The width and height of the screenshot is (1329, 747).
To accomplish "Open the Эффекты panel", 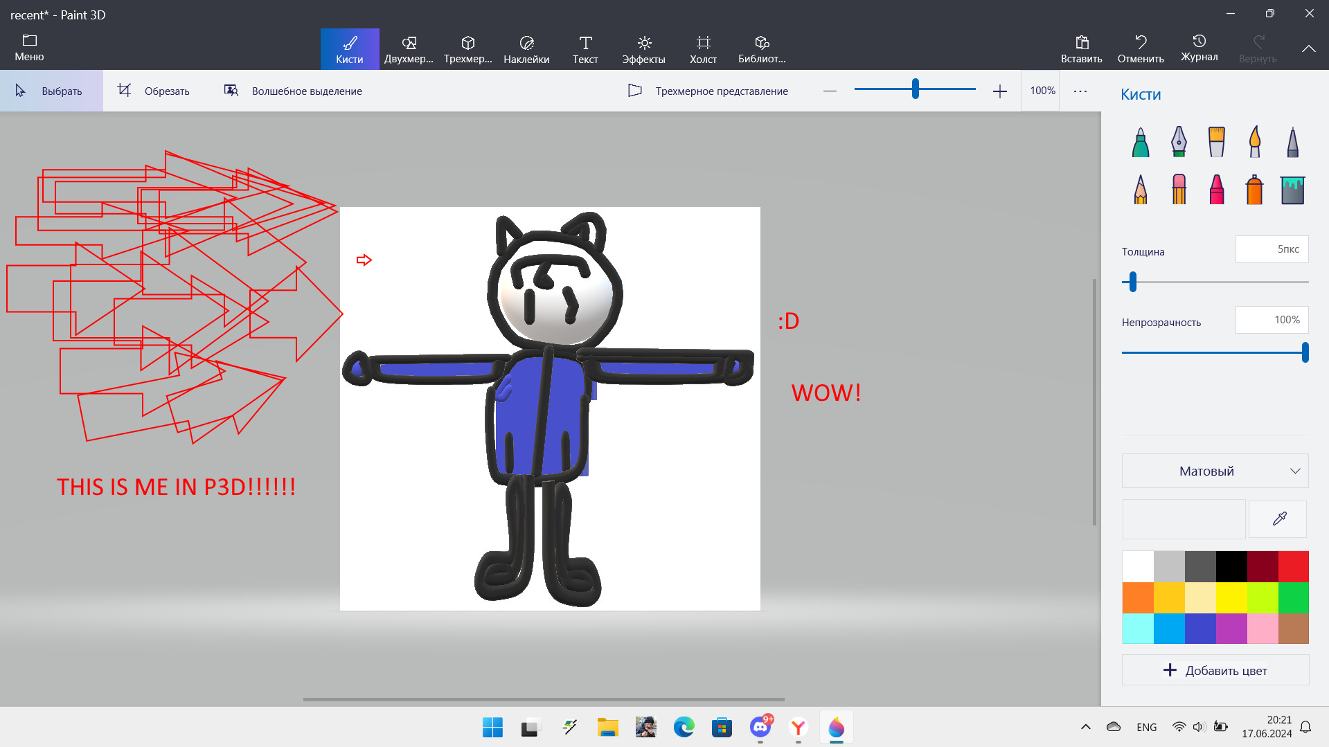I will pyautogui.click(x=643, y=48).
